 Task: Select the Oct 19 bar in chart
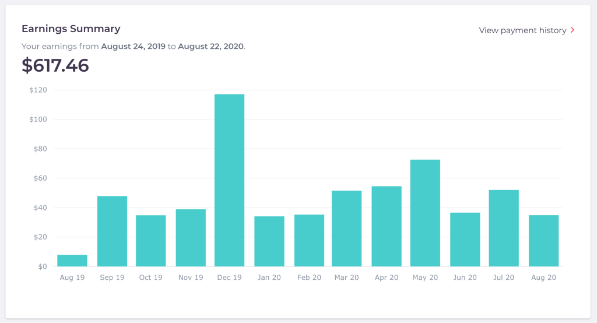[151, 241]
